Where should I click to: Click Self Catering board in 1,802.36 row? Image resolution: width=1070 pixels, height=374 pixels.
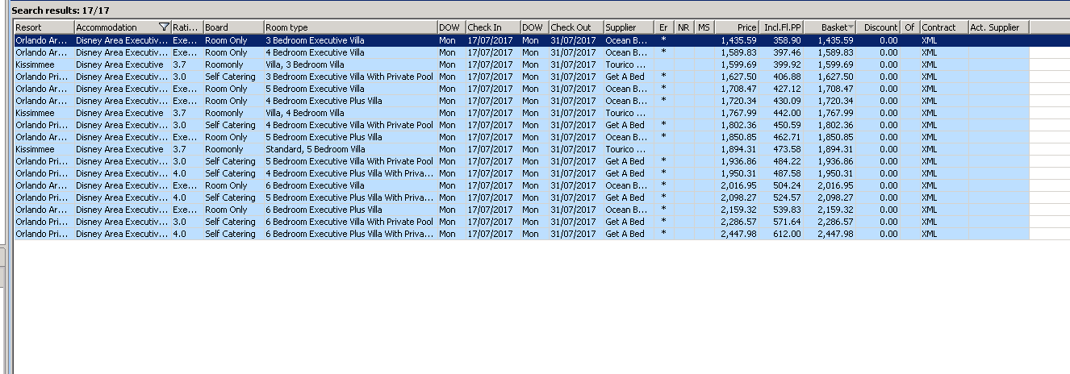click(x=233, y=125)
